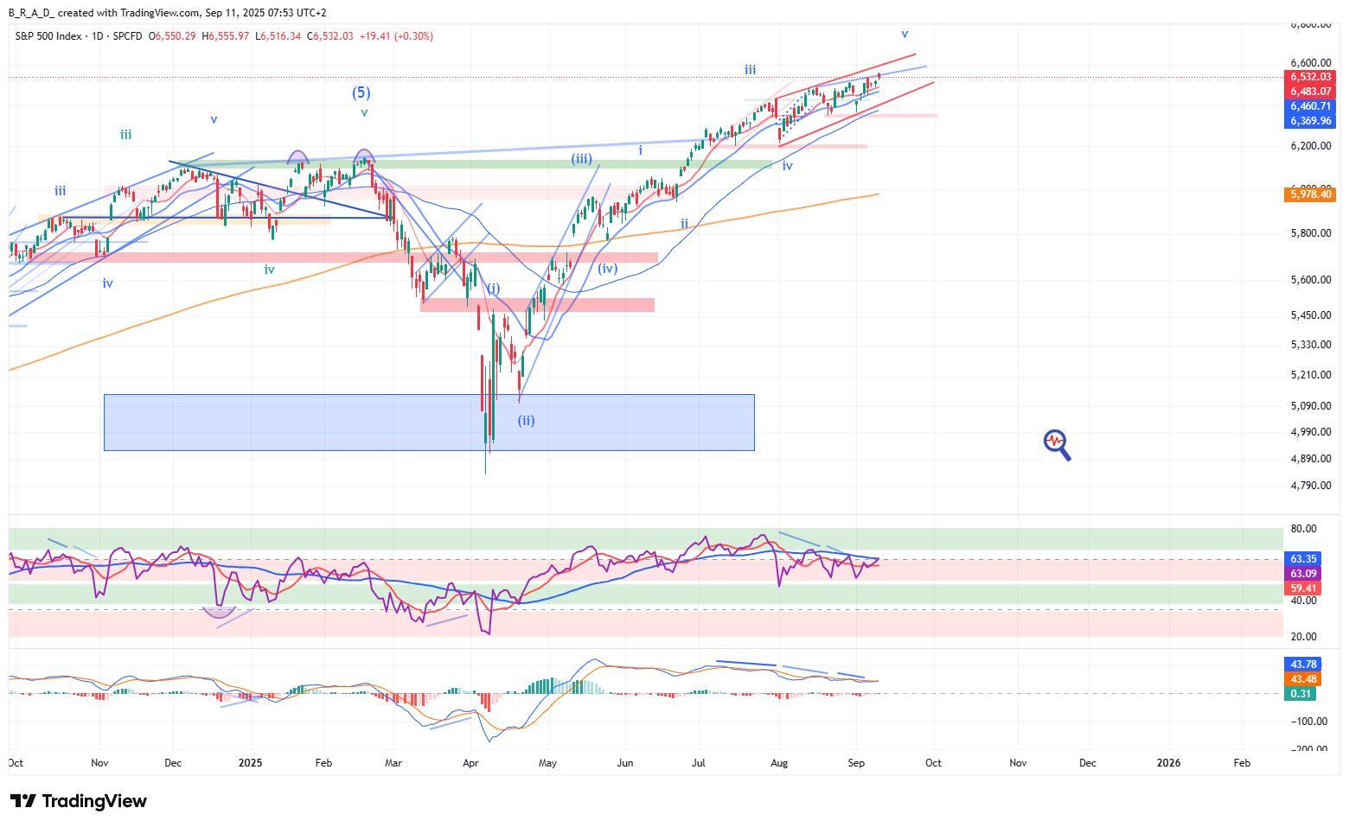The image size is (1349, 827).
Task: Select the S&P 500 Index symbol title
Action: (48, 36)
